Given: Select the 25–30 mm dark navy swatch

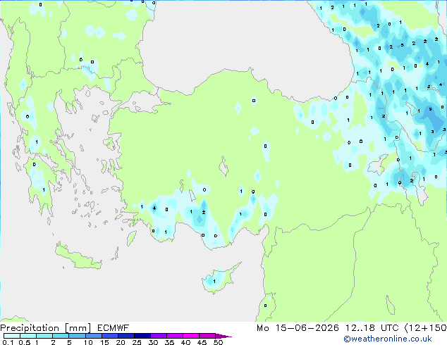Looking at the screenshot, I should pos(142,336).
